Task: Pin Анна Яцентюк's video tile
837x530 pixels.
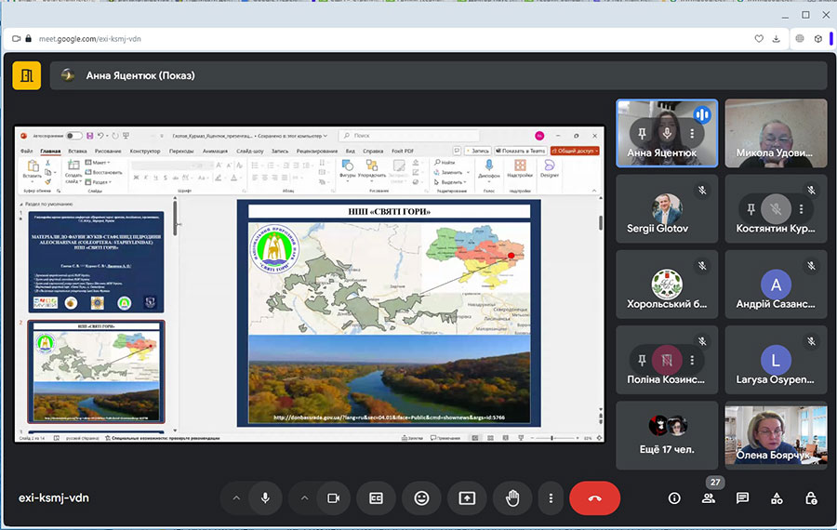Action: click(641, 134)
